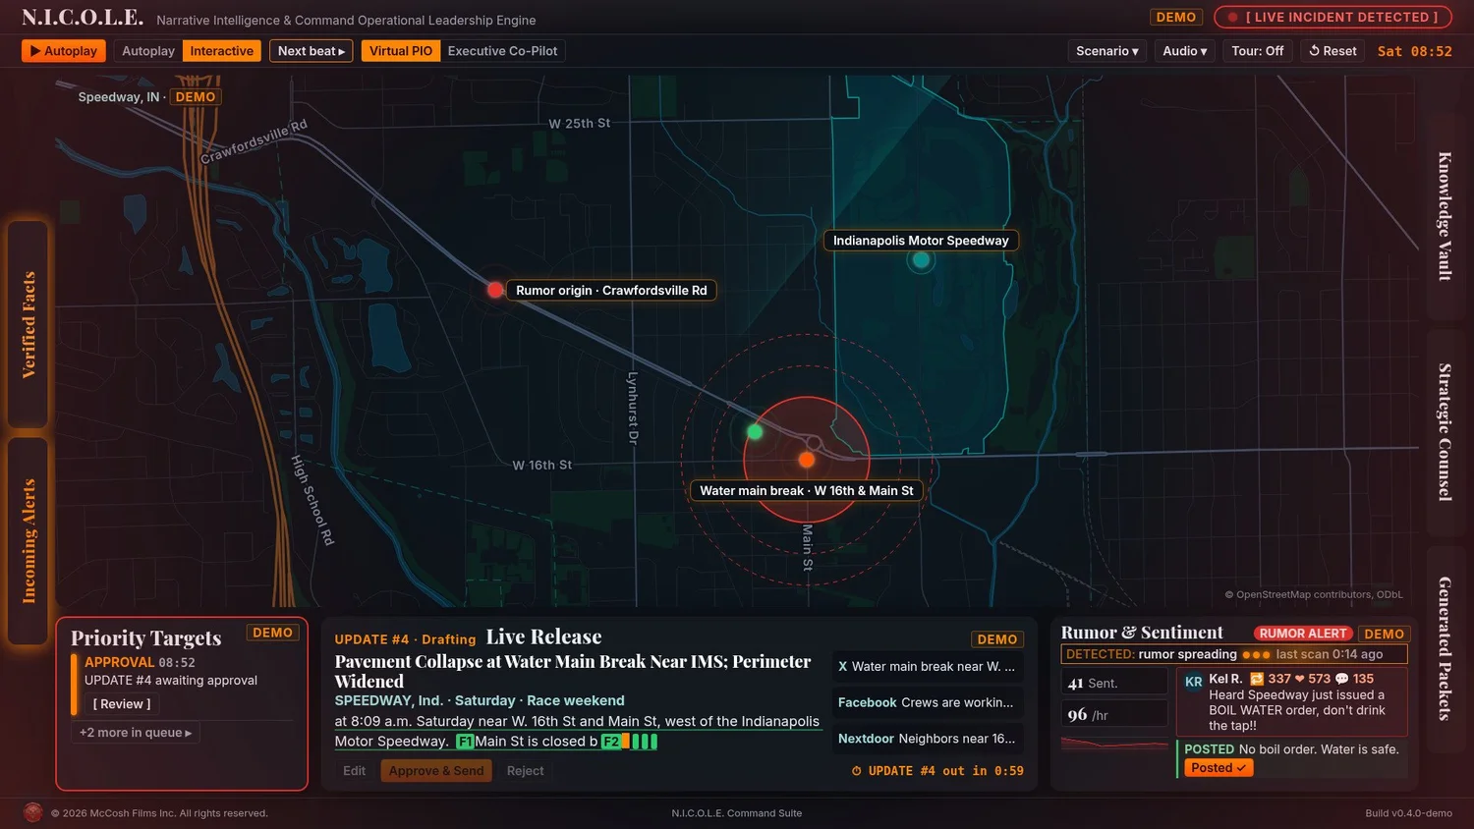Select the Indianapolis Motor Speedway teal marker
The height and width of the screenshot is (829, 1474).
pyautogui.click(x=921, y=260)
